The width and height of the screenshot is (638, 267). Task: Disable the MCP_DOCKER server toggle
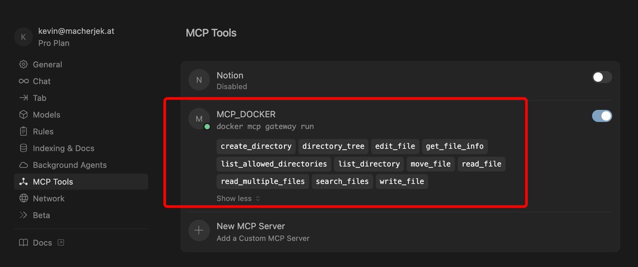click(x=602, y=116)
